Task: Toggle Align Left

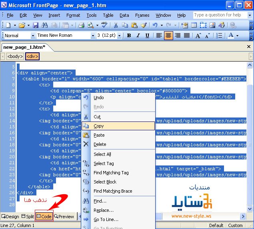Action: tap(159, 36)
